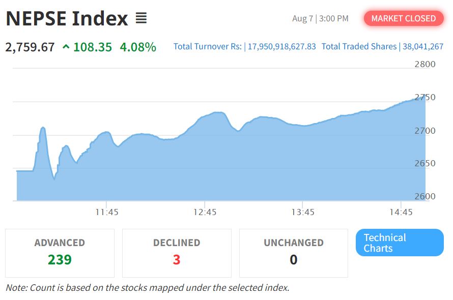453x300 pixels.
Task: Select the ADVANCED 239 stocks box
Action: tap(60, 253)
